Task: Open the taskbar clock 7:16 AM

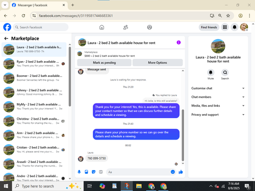Action: coord(234,186)
